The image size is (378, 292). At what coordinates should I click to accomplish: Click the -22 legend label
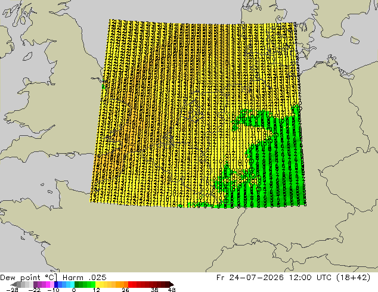(x=35, y=290)
